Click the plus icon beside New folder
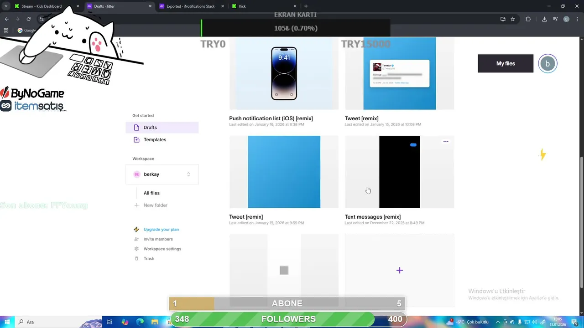Image resolution: width=584 pixels, height=328 pixels. [136, 205]
